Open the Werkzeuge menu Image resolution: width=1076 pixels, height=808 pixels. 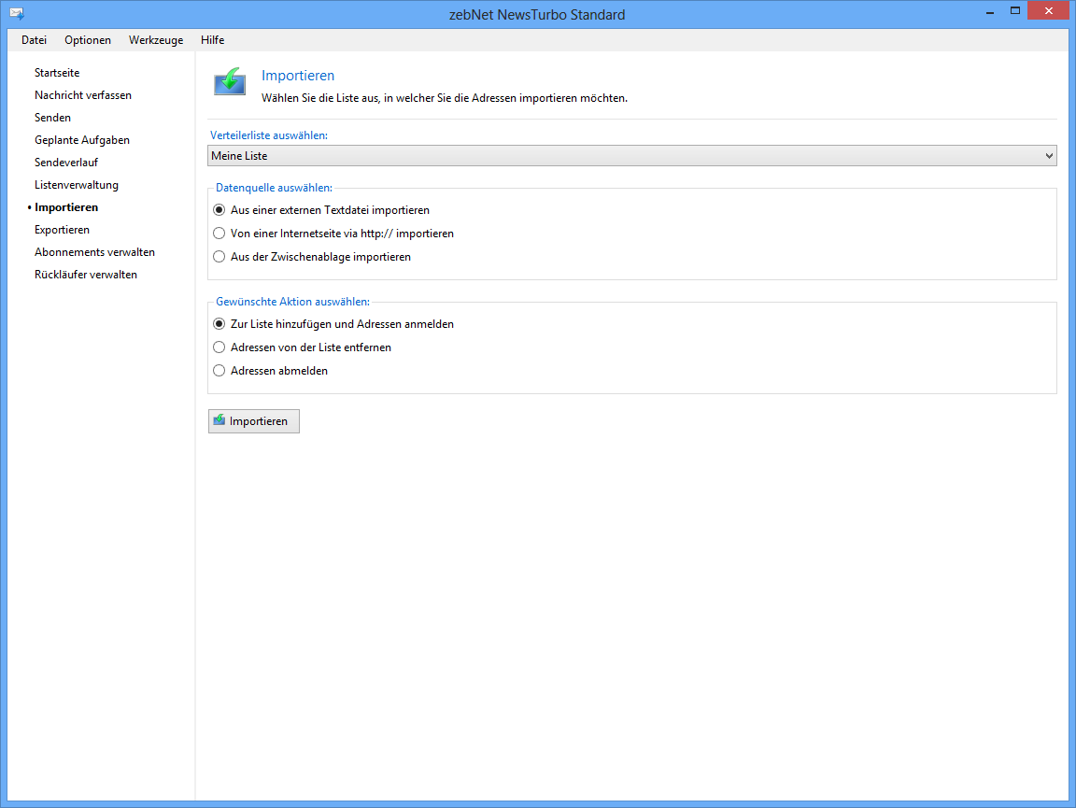pyautogui.click(x=156, y=40)
